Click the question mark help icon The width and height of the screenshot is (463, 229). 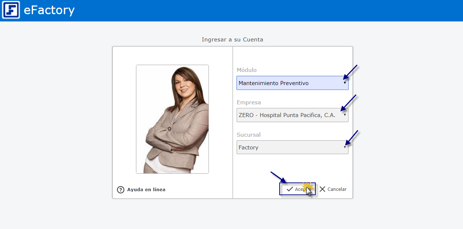(x=121, y=190)
